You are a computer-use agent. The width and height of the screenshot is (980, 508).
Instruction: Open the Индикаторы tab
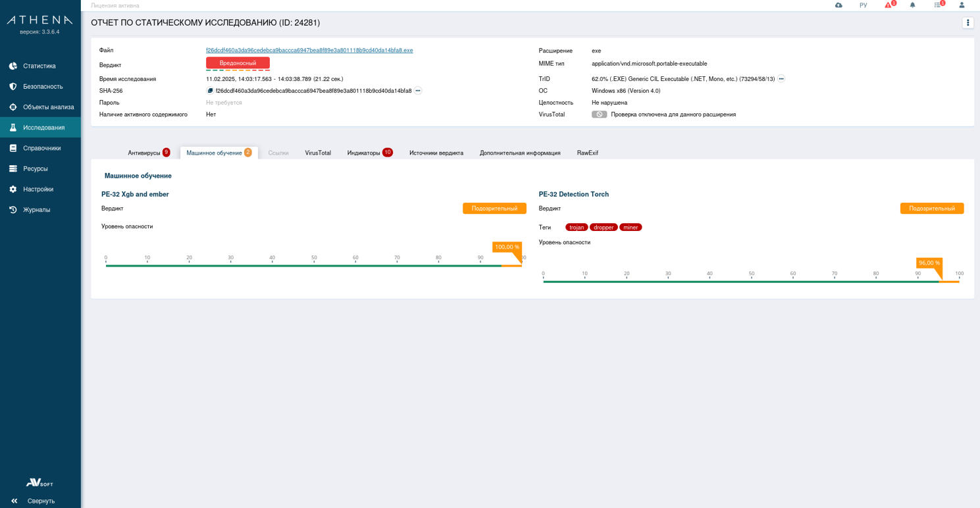coord(364,153)
